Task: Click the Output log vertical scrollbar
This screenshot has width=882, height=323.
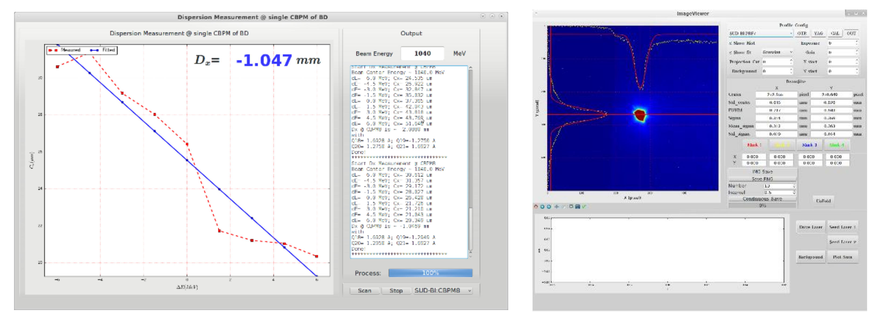Action: [x=470, y=161]
